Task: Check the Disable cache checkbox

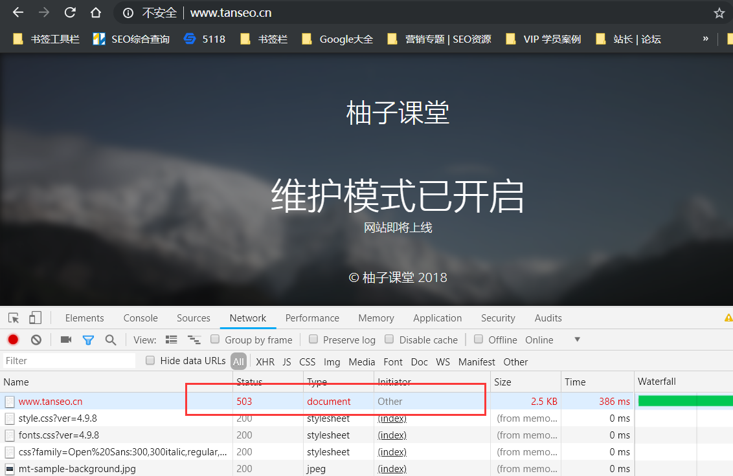Action: (389, 339)
